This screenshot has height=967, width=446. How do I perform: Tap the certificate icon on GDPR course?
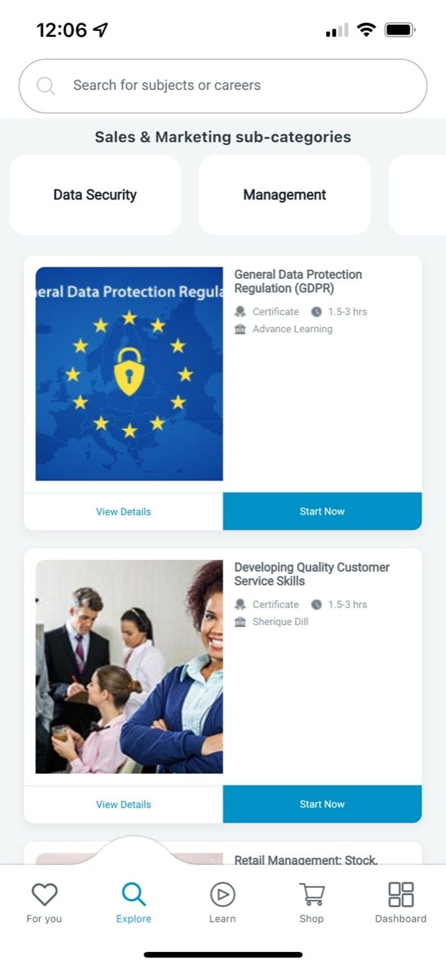[240, 311]
